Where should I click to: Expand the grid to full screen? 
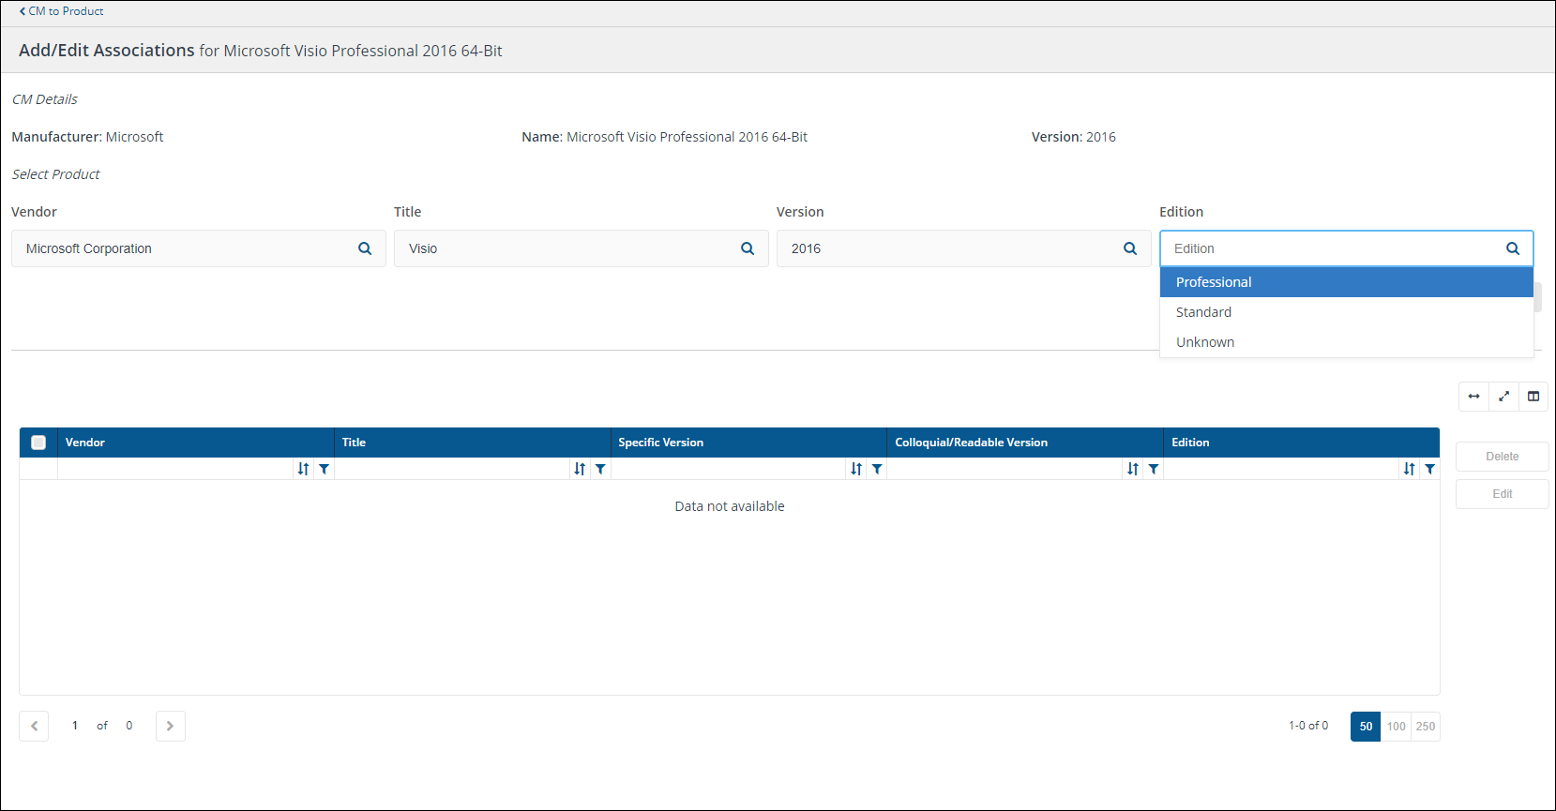(1503, 397)
